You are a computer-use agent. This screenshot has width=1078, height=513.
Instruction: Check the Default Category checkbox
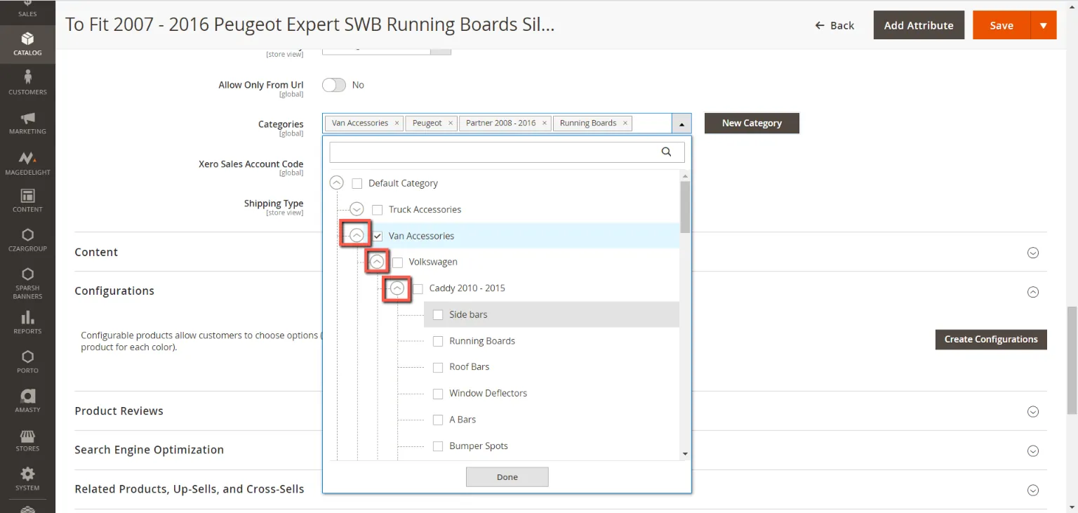click(x=357, y=183)
